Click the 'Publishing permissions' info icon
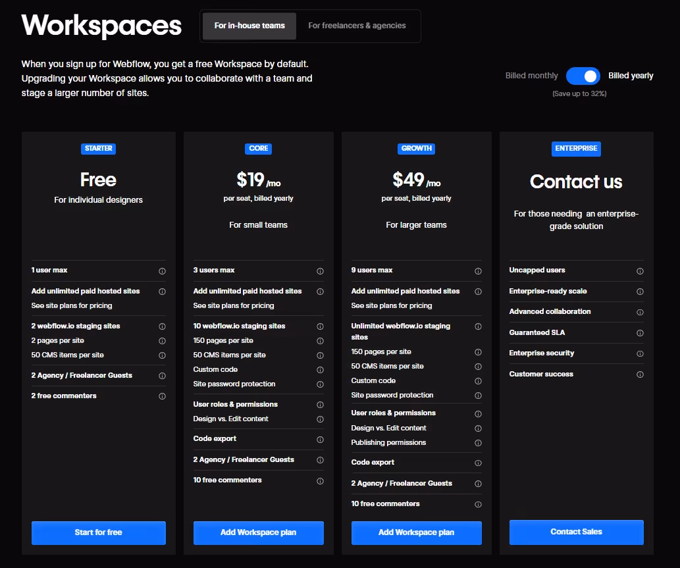This screenshot has height=568, width=680. click(479, 443)
